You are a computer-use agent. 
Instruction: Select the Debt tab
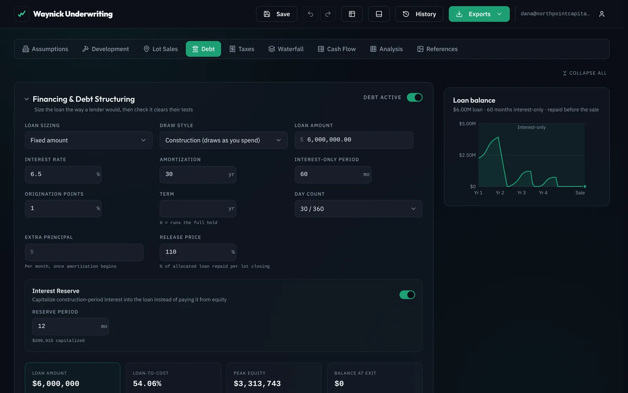click(x=203, y=49)
